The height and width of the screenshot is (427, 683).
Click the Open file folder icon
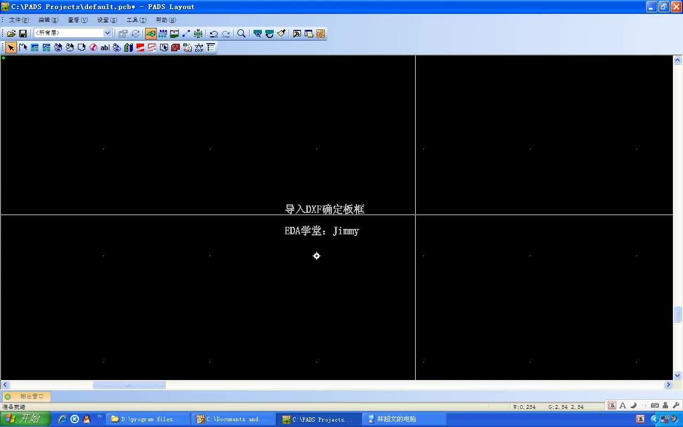pos(11,34)
